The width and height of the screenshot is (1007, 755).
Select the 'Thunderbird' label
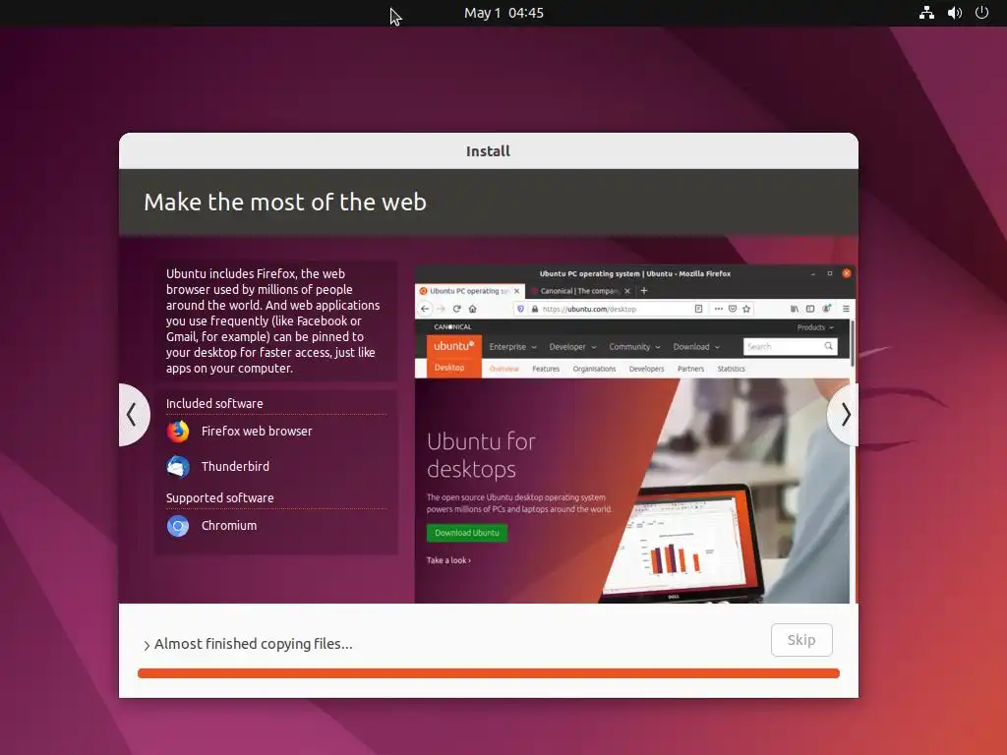235,467
